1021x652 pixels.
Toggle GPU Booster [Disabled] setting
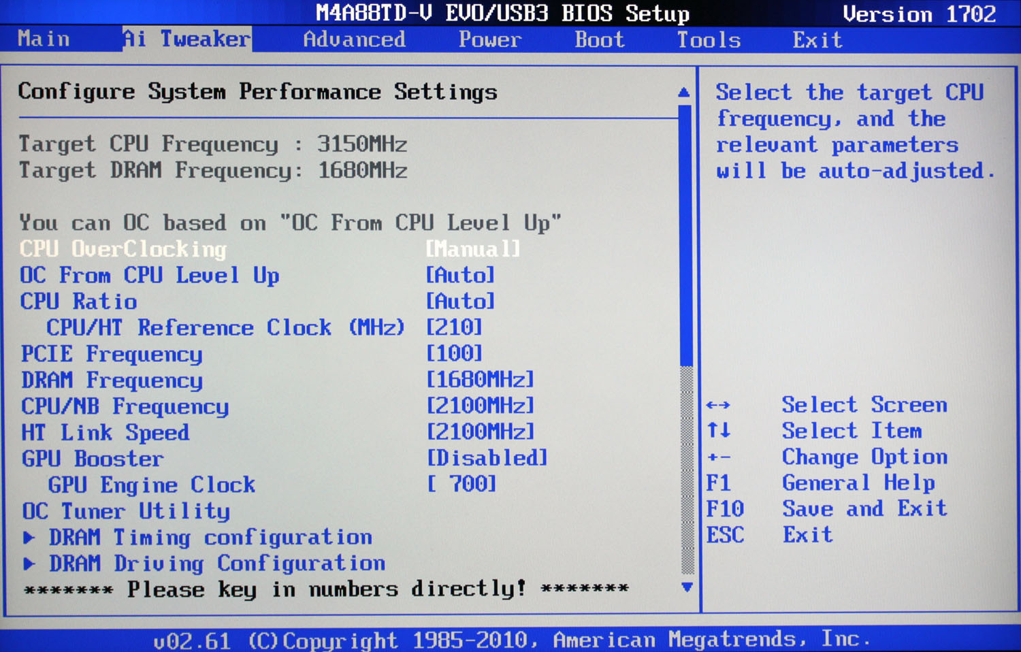tap(487, 458)
